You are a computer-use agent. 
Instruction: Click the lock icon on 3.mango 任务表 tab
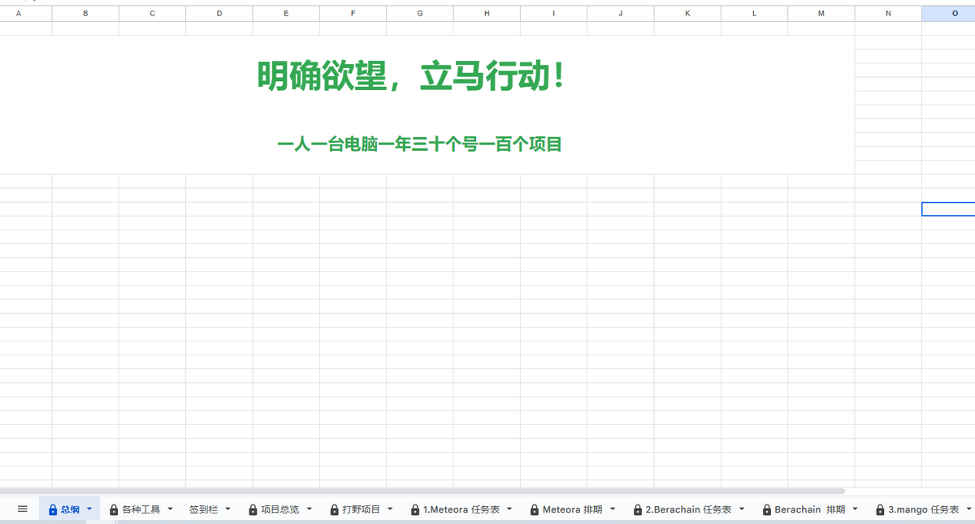(x=880, y=509)
